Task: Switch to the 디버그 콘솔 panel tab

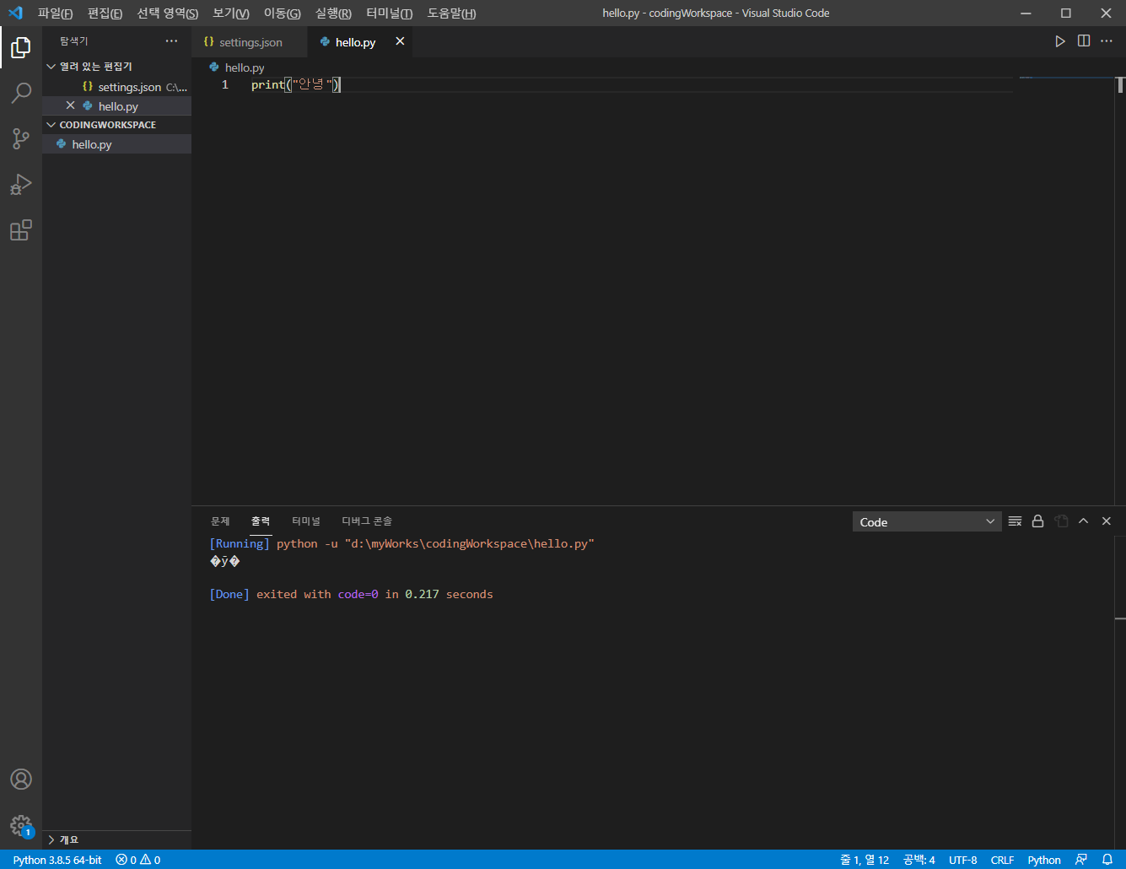Action: [367, 521]
